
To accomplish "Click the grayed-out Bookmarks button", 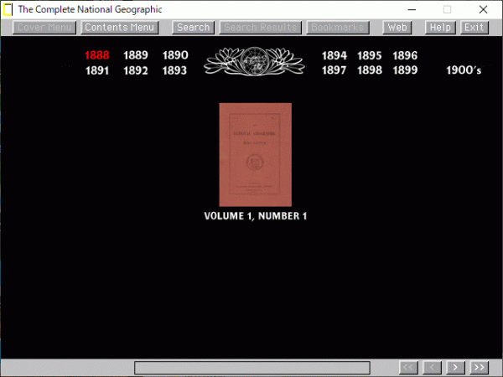I will pos(338,28).
